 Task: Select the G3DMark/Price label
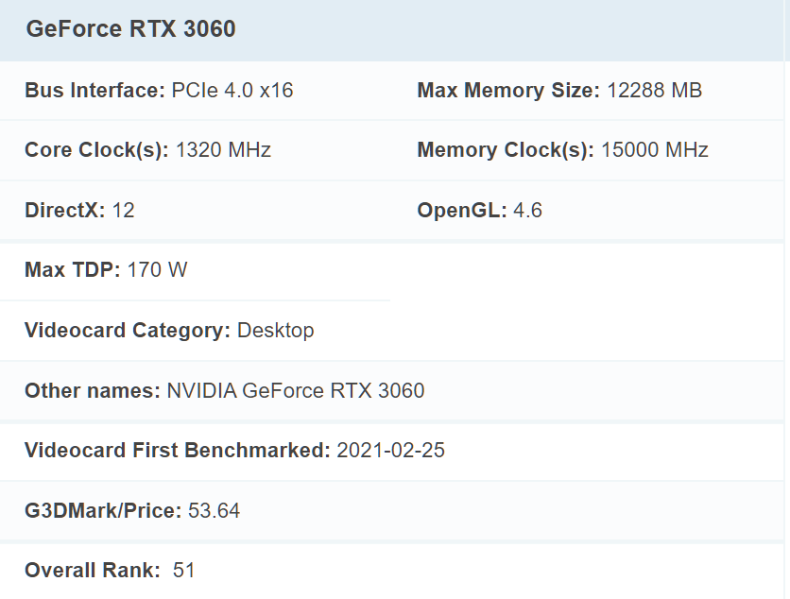[103, 510]
